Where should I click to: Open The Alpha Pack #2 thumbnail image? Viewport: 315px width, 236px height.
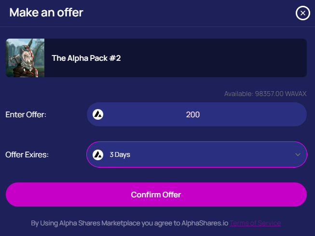point(25,58)
